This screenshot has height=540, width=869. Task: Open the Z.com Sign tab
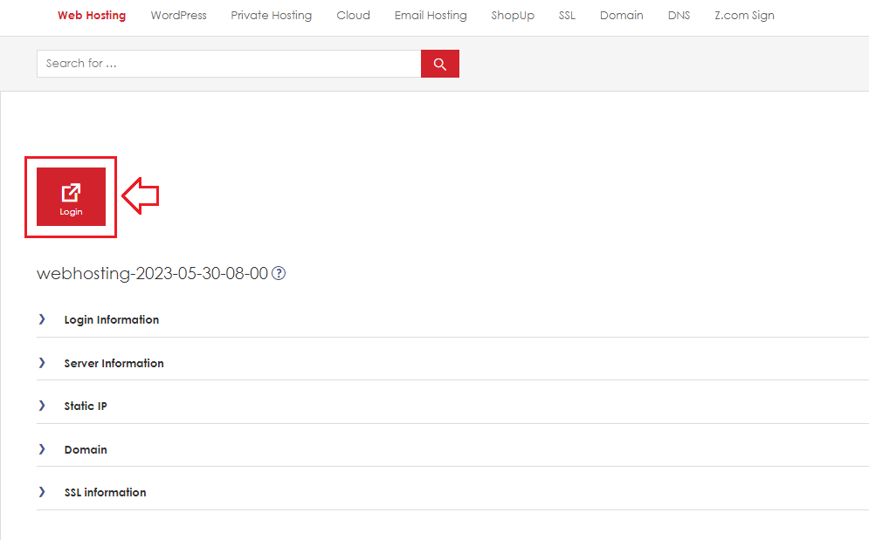744,16
